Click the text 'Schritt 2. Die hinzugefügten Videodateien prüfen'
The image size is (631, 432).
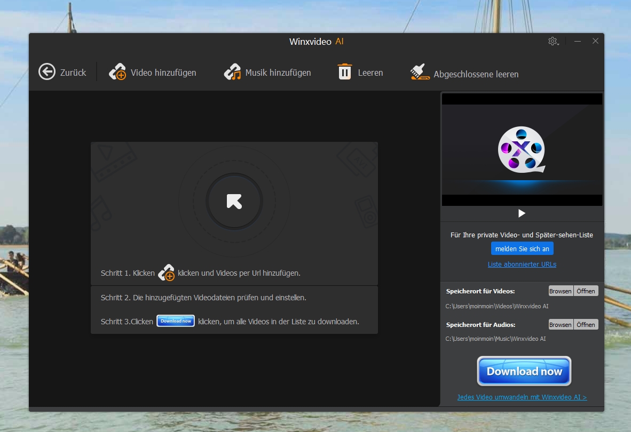[x=180, y=298]
